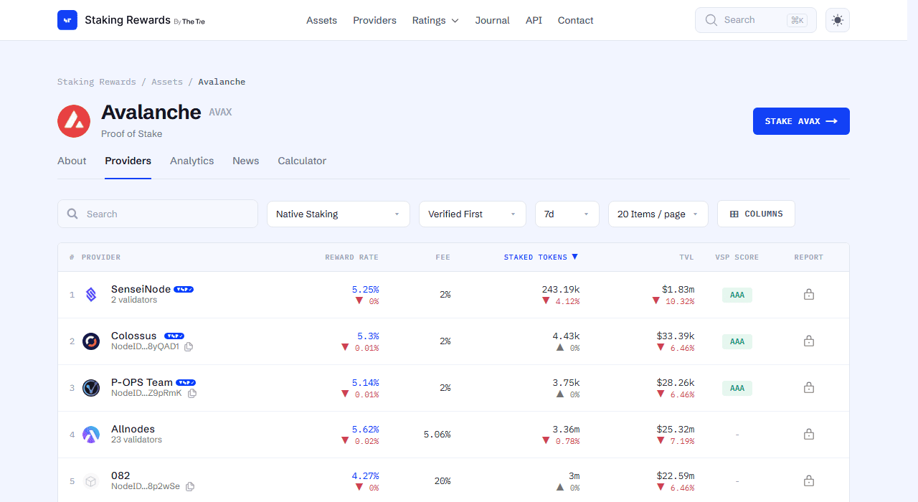Click the Staked Tokens column header
The height and width of the screenshot is (502, 918).
coord(541,257)
